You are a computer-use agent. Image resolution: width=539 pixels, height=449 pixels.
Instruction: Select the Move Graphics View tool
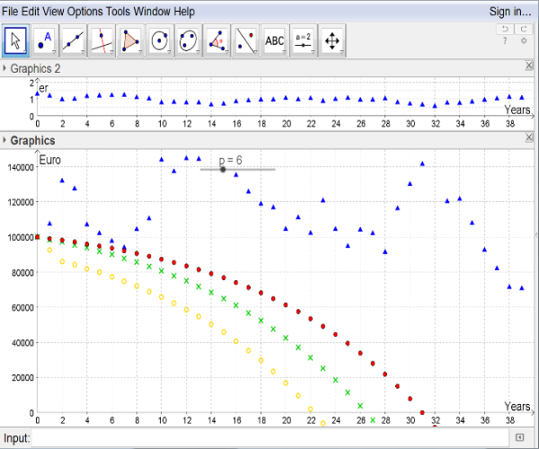332,40
